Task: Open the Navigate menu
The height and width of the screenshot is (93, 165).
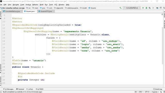Action: 16,5
